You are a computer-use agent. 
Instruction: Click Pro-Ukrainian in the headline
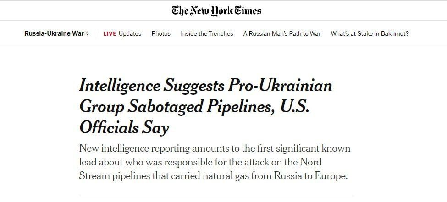[x=279, y=86]
